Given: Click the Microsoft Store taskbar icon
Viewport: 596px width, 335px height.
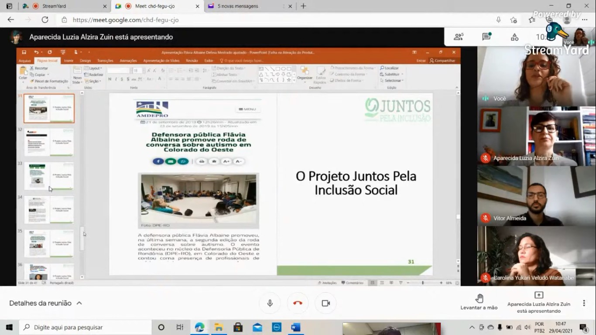Looking at the screenshot, I should 238,327.
